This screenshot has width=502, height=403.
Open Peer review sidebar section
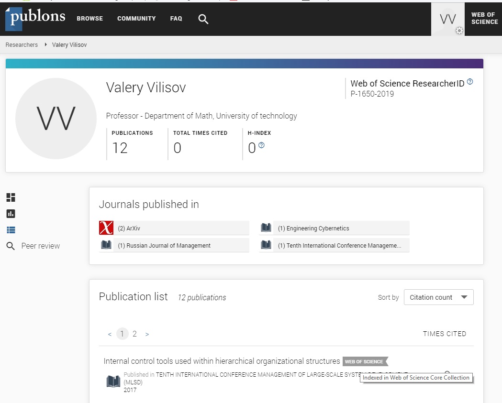pos(40,246)
